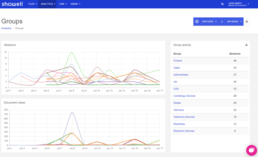
Task: Open the Files menu
Action: pos(33,4)
